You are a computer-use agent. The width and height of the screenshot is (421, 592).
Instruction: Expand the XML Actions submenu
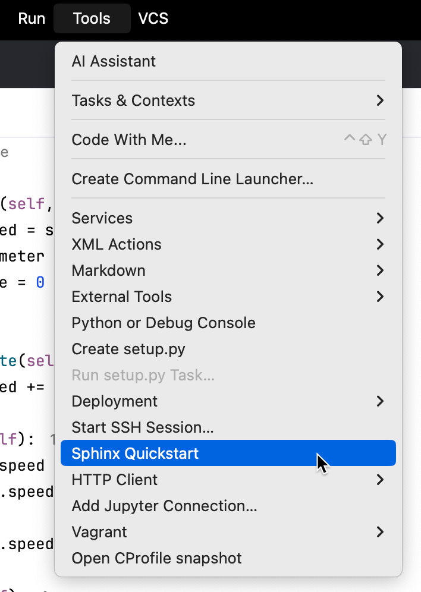coord(117,244)
